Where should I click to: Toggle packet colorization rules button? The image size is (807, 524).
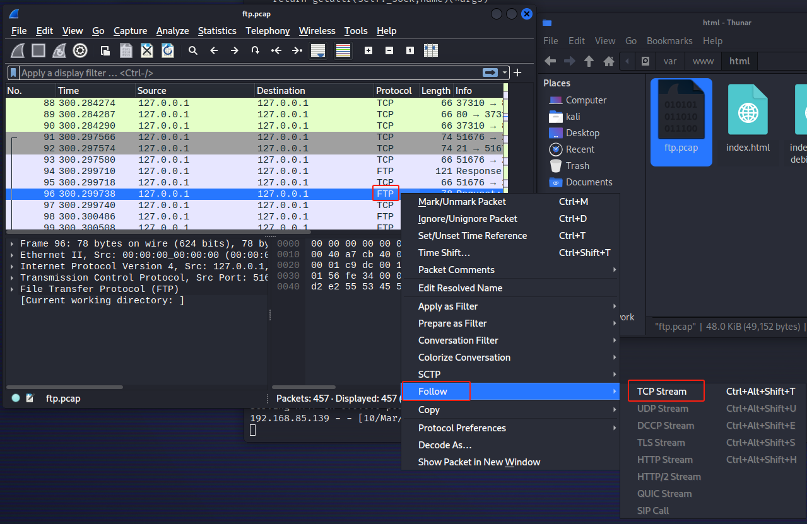343,50
